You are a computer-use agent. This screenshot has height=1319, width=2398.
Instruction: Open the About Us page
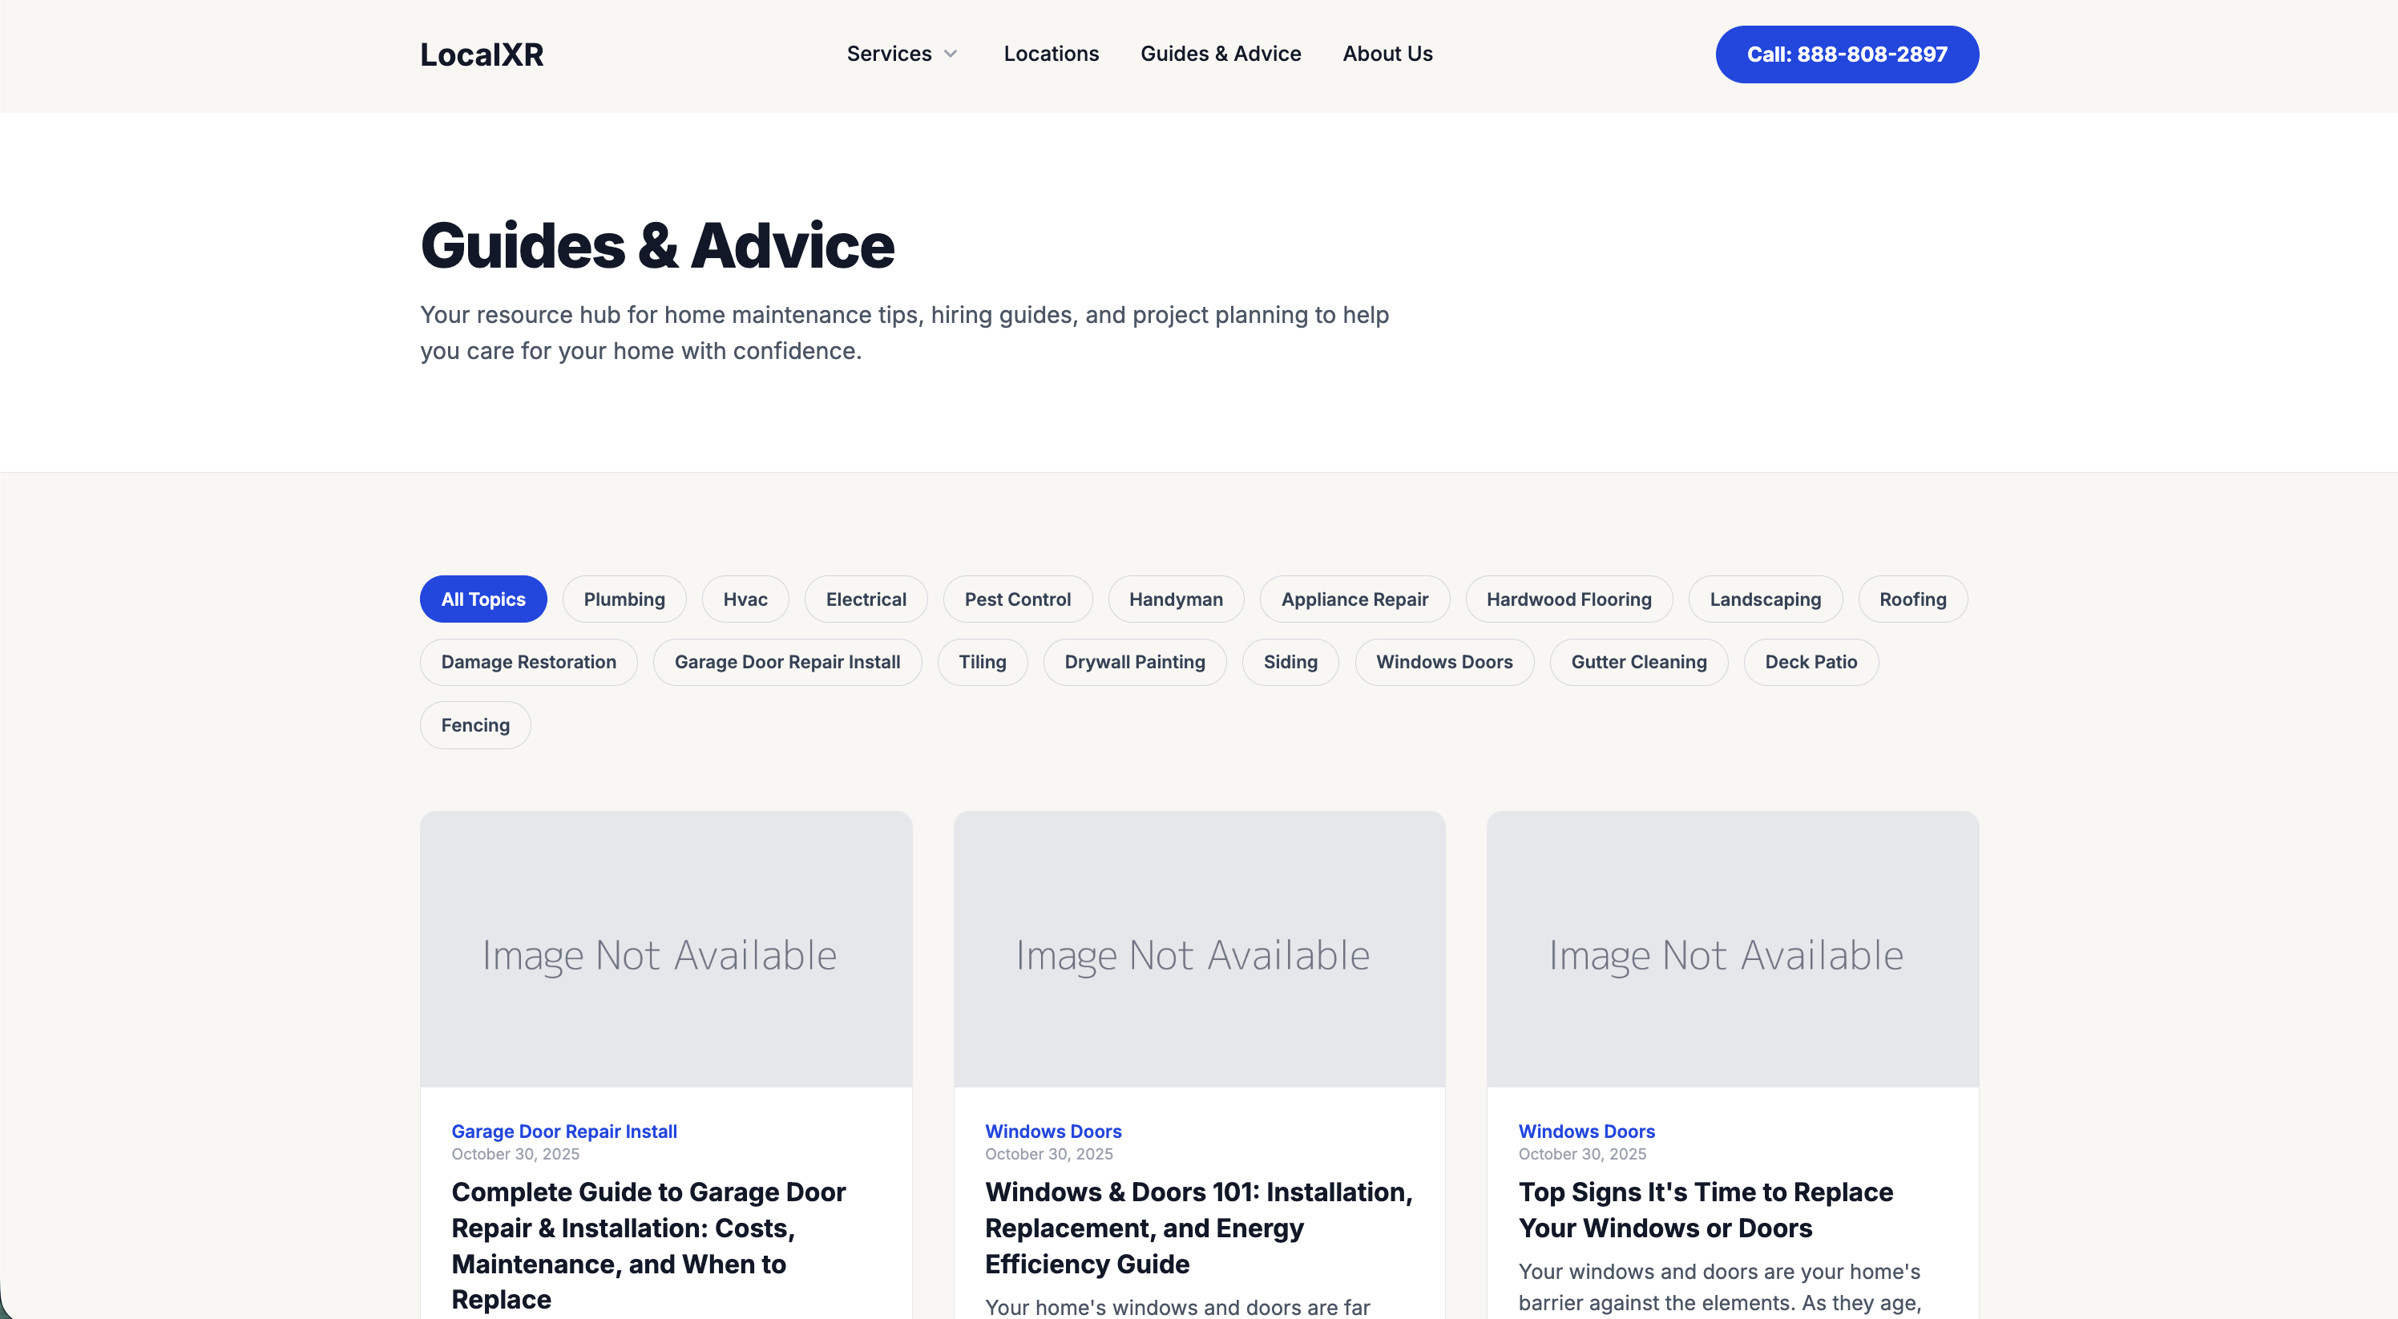coord(1386,54)
